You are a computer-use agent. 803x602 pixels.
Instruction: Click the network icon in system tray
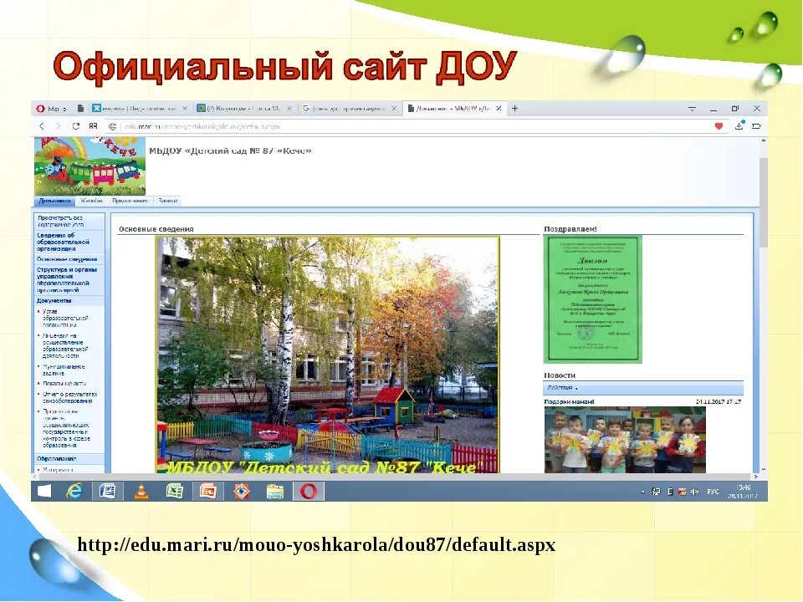(x=656, y=492)
